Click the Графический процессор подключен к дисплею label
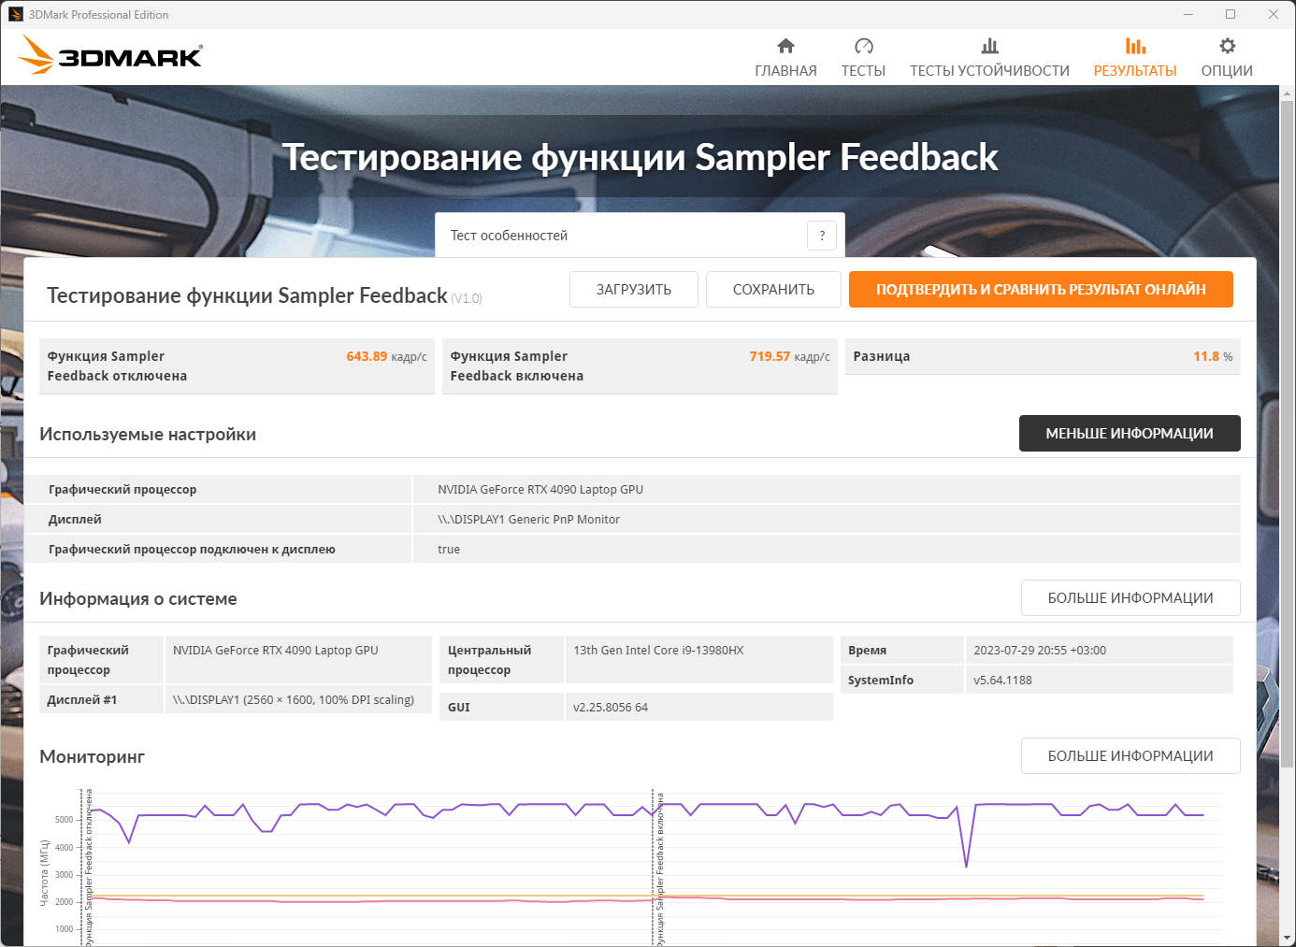The height and width of the screenshot is (947, 1296). click(192, 550)
